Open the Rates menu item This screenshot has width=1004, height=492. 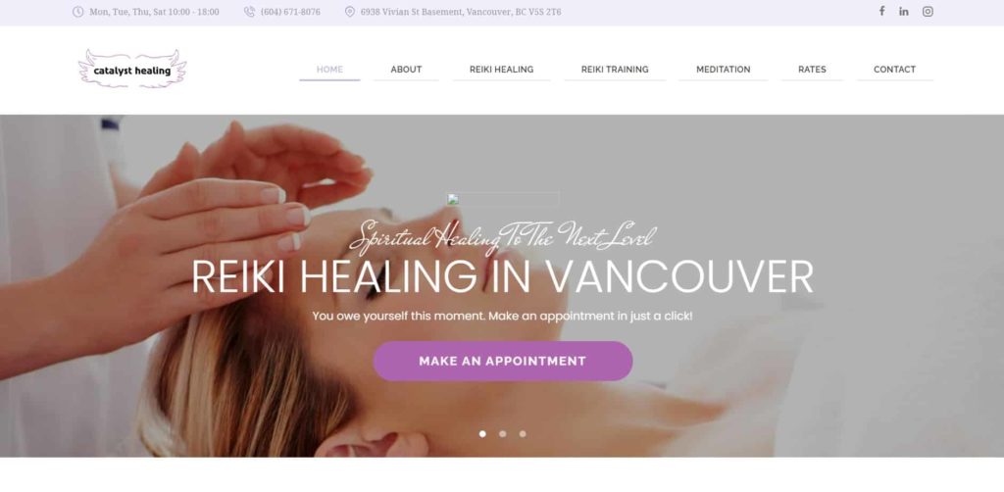(x=812, y=70)
